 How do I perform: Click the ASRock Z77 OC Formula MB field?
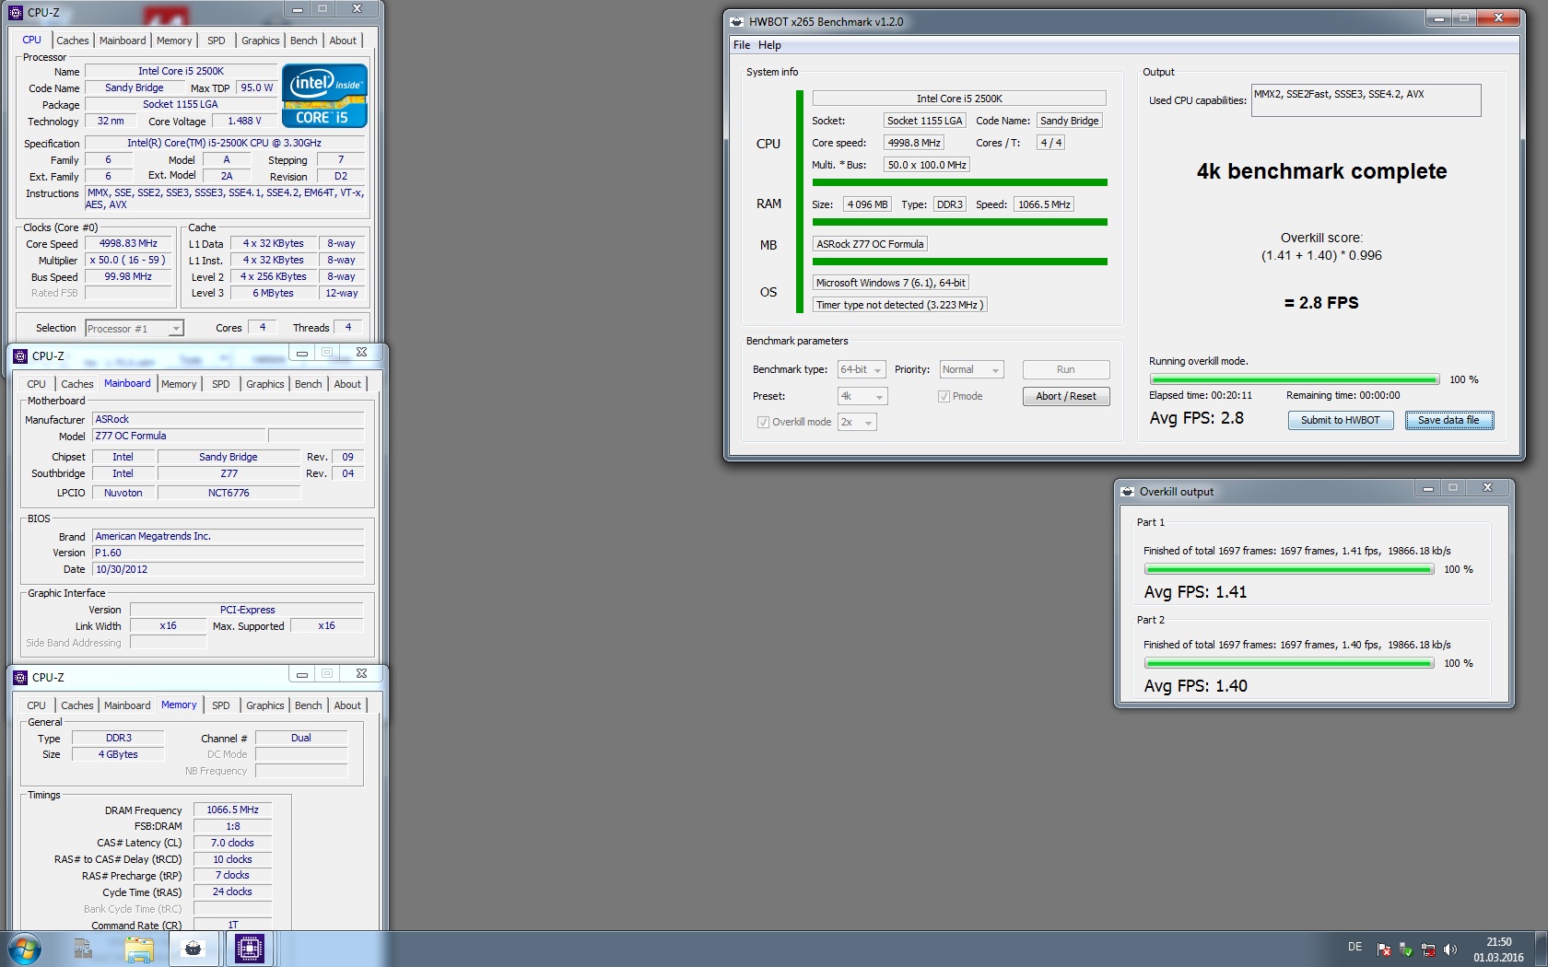tap(870, 245)
